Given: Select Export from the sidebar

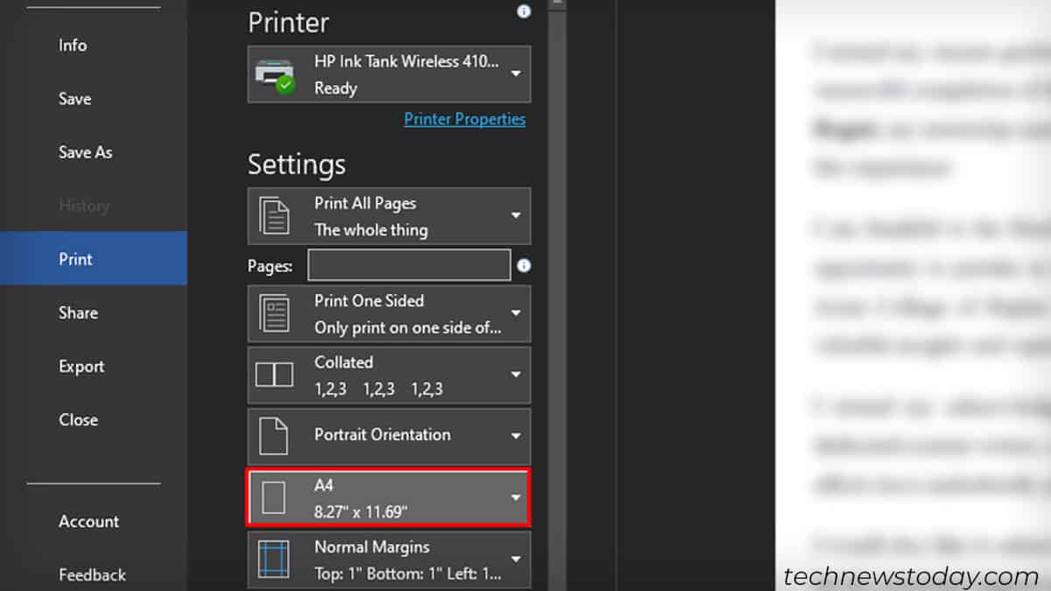Looking at the screenshot, I should [81, 366].
